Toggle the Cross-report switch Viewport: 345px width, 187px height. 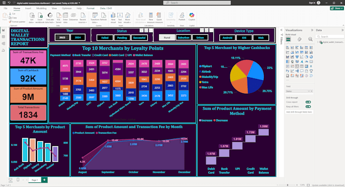point(308,102)
